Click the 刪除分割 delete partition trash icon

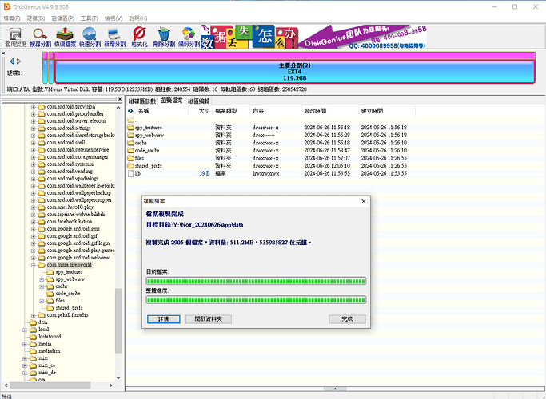pos(164,38)
